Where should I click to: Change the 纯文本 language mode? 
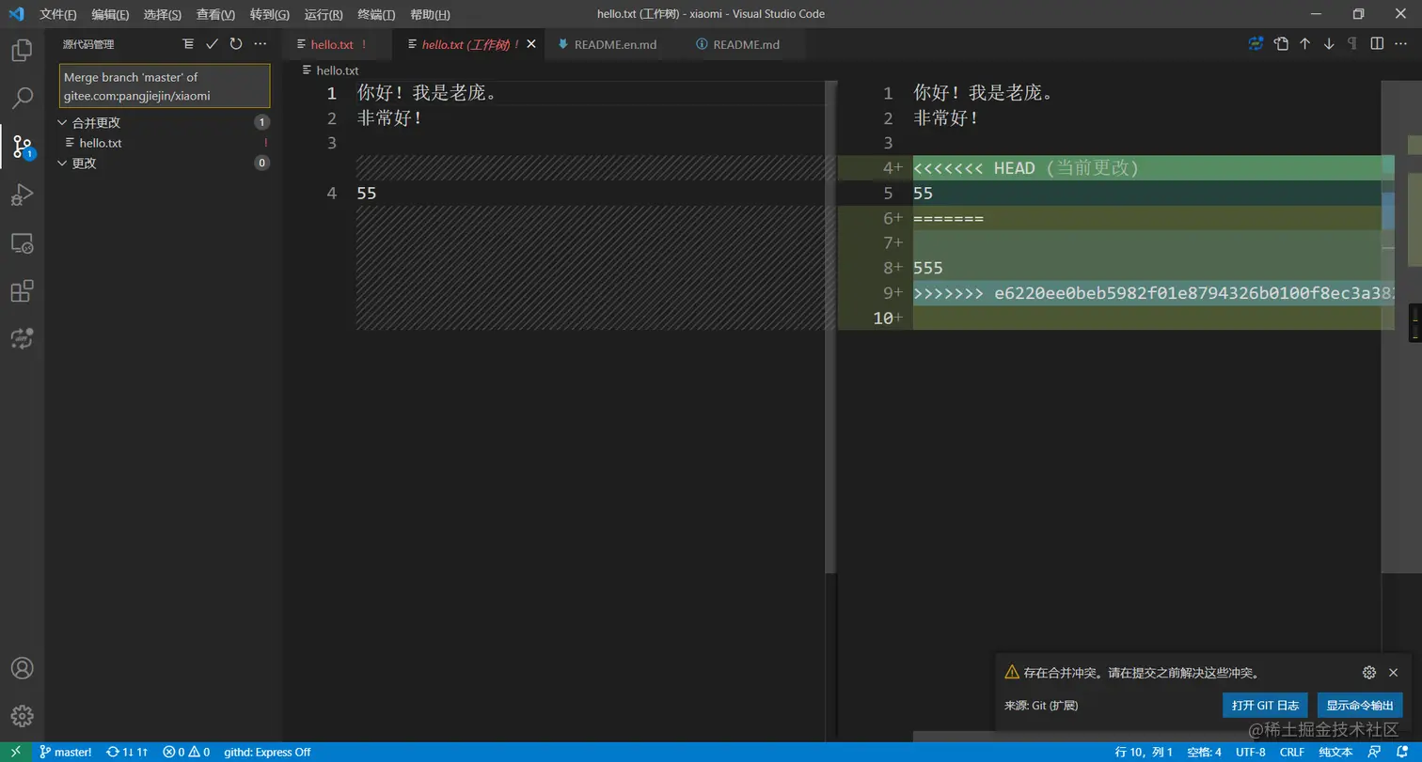1335,752
